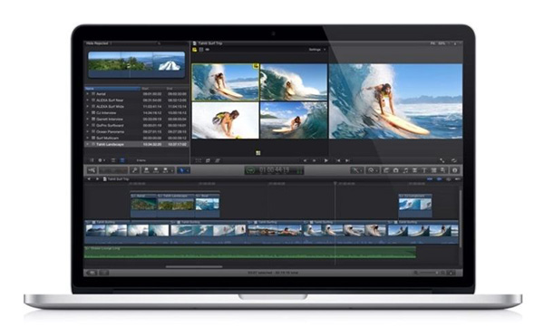
Task: Click the keyword editor key icon
Action: coord(134,170)
